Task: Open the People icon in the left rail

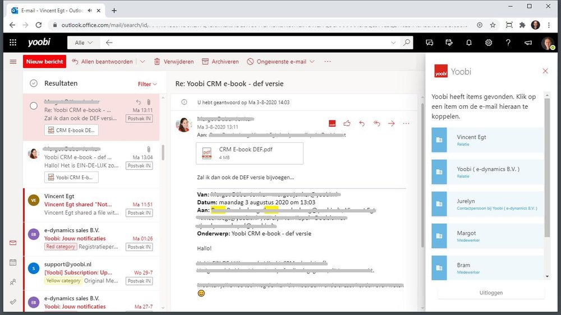Action: coord(13,282)
